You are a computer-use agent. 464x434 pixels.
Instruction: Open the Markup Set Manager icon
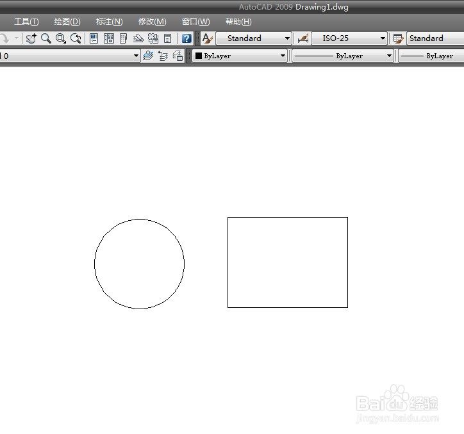[153, 38]
